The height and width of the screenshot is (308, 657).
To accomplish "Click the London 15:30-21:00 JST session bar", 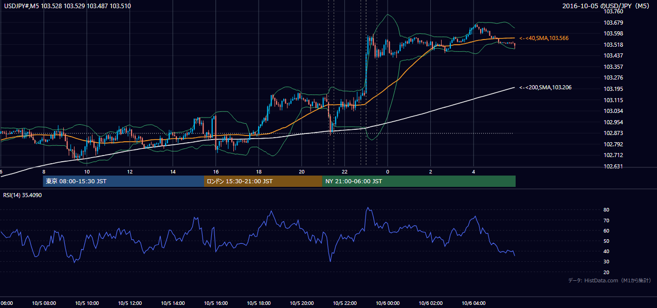I will 263,181.
